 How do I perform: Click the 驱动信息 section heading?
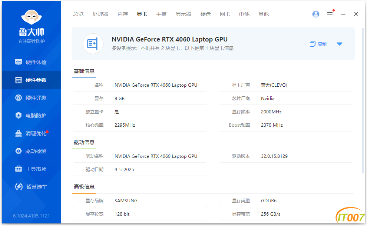84,143
